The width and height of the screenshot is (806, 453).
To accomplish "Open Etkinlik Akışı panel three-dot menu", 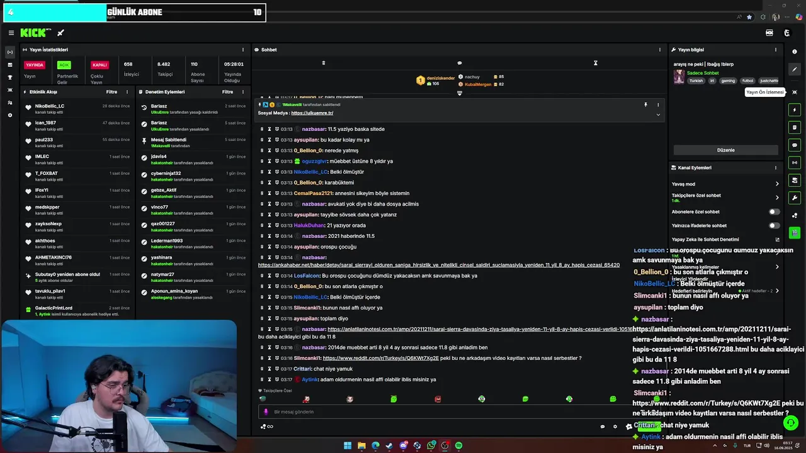I will pos(127,92).
